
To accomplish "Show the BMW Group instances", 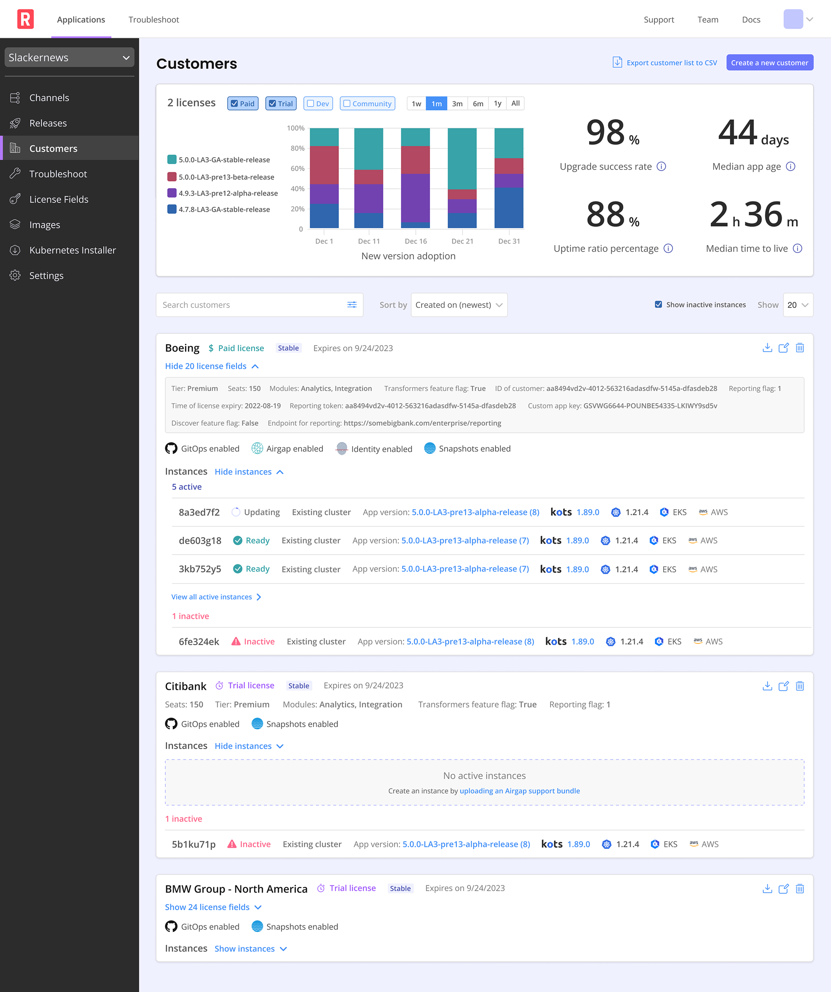I will coord(251,949).
